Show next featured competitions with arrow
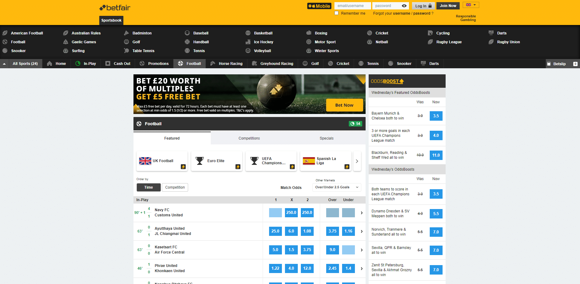 [x=357, y=161]
